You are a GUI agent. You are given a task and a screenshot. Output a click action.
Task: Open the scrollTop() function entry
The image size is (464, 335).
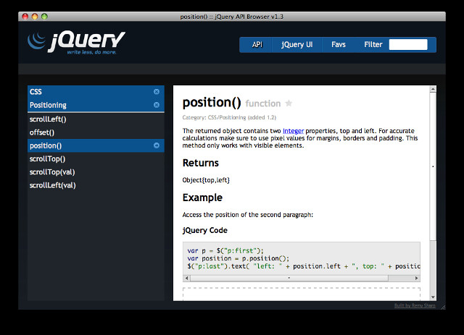pos(96,159)
